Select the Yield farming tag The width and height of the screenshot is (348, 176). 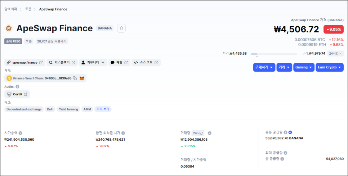coord(68,109)
